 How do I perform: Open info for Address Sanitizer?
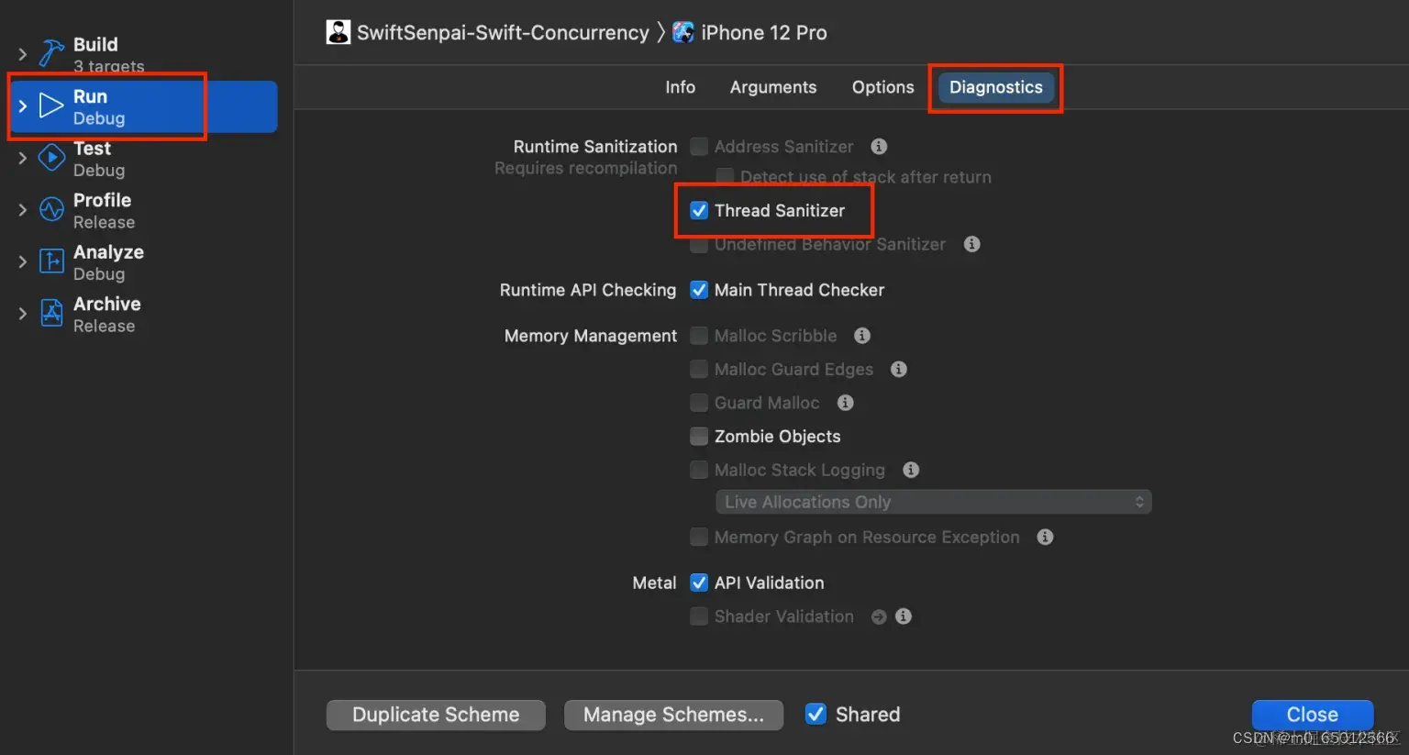(879, 147)
